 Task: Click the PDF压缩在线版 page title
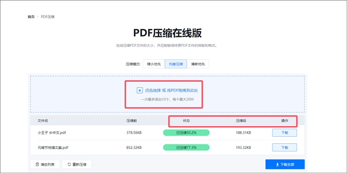point(167,33)
